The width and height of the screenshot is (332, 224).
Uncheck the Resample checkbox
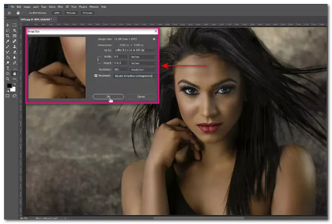pos(96,76)
